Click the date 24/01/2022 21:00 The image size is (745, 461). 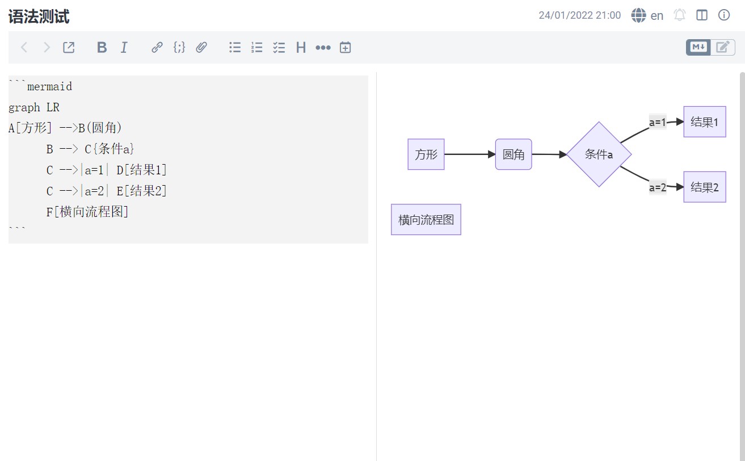pos(579,15)
